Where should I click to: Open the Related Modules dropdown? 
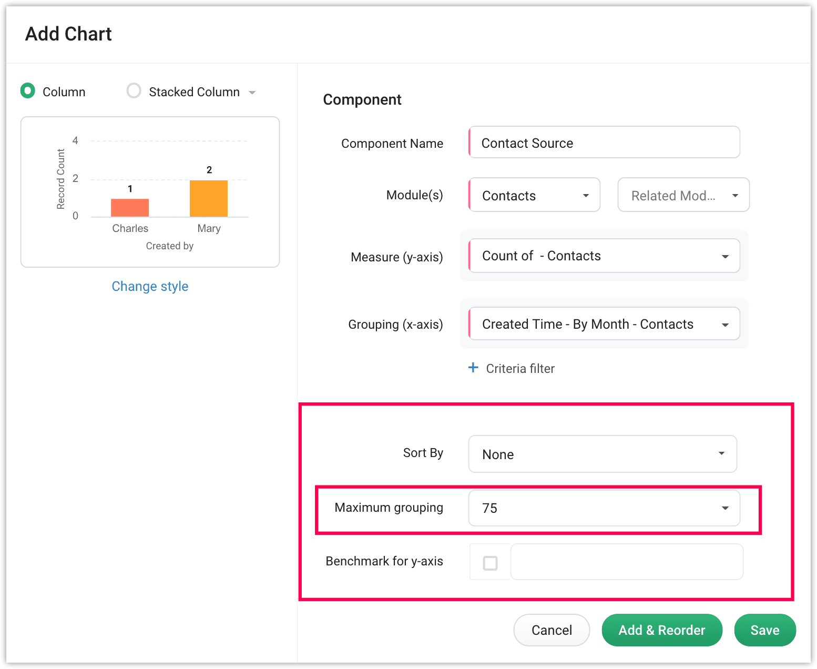click(683, 195)
